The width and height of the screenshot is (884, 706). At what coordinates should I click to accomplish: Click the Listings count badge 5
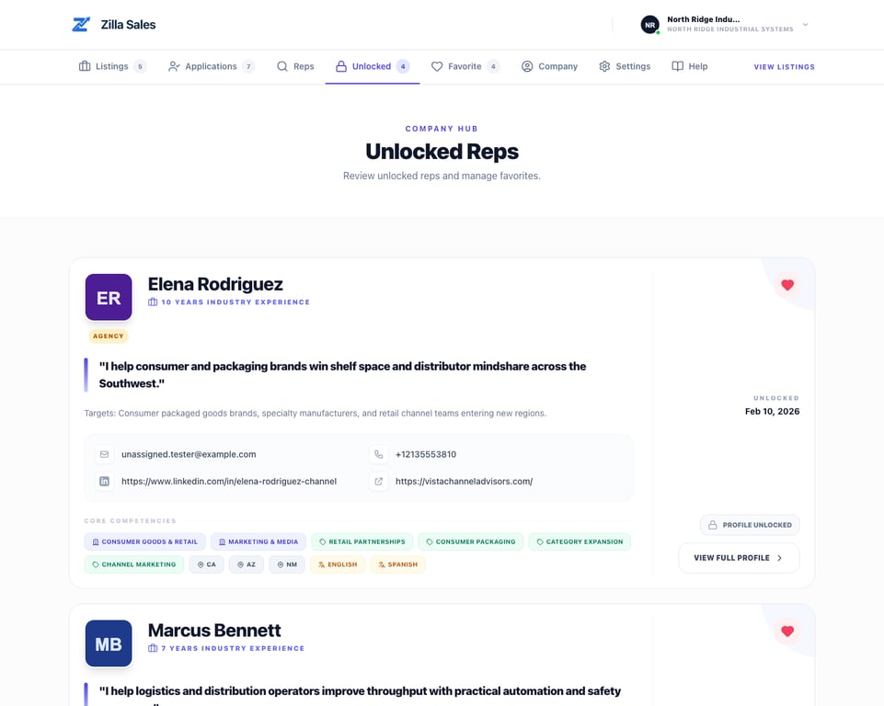pos(141,66)
